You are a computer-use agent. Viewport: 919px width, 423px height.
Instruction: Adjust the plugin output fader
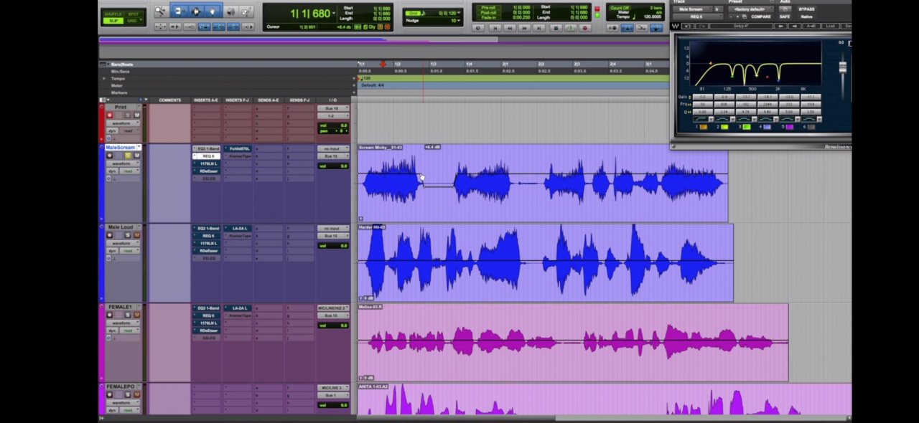(x=842, y=67)
